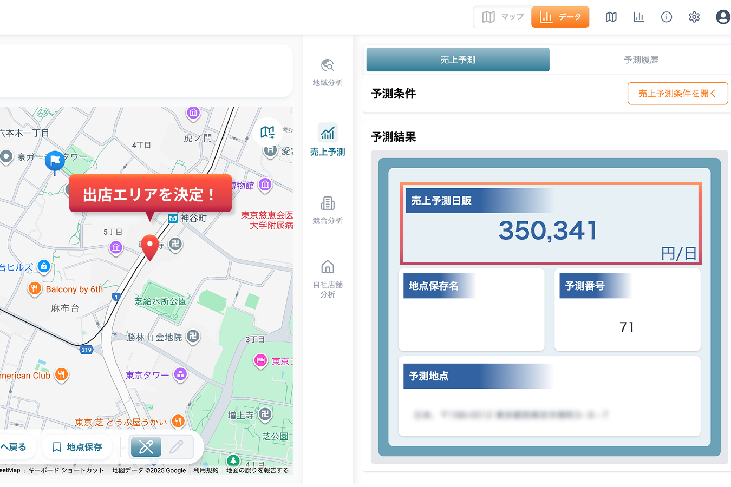This screenshot has height=487, width=731.
Task: Open 競合分析 competitor analysis
Action: [328, 210]
